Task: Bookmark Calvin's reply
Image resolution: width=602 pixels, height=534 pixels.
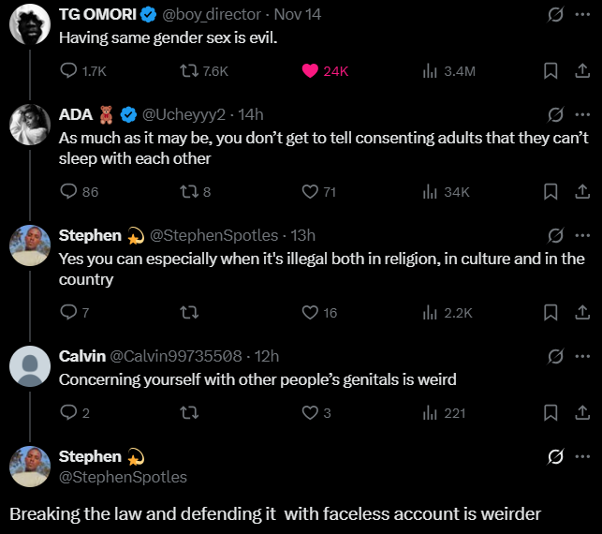Action: tap(551, 412)
